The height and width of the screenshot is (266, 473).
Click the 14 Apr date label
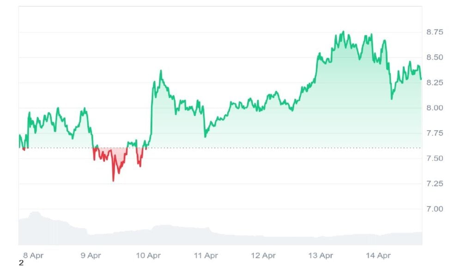pyautogui.click(x=378, y=255)
